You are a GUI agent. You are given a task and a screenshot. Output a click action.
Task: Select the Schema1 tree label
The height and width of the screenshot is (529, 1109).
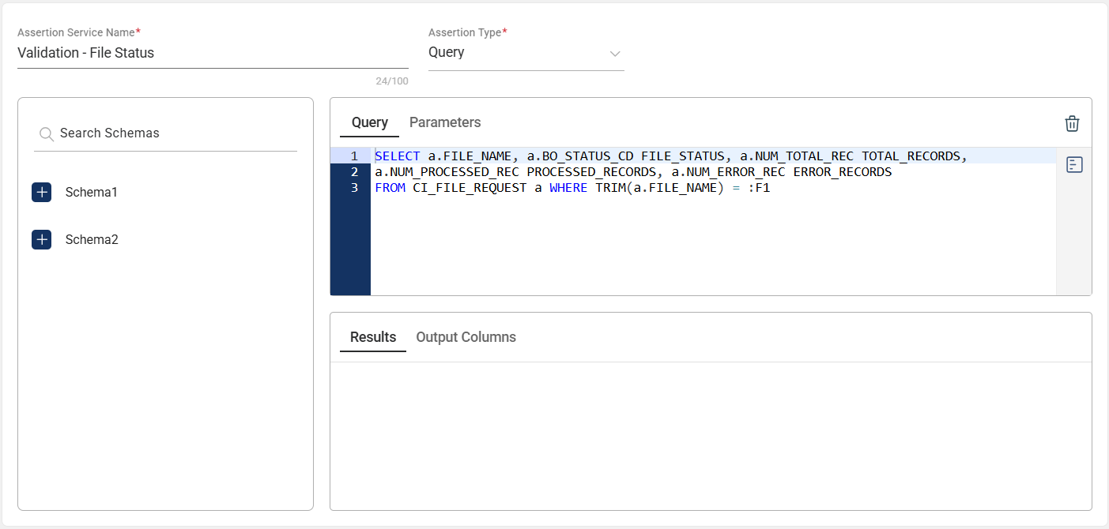(x=92, y=193)
